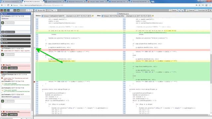Click the white fourth icon in chat toolbar
Screen dimensions: 212x119
[12, 10]
